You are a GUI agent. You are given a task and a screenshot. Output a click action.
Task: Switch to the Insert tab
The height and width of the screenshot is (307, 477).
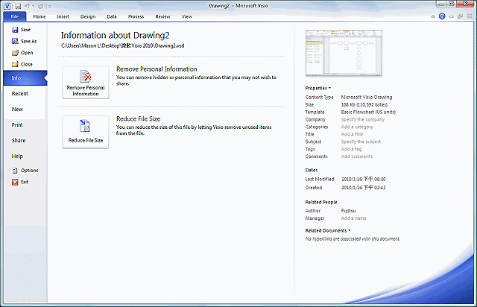click(x=63, y=16)
